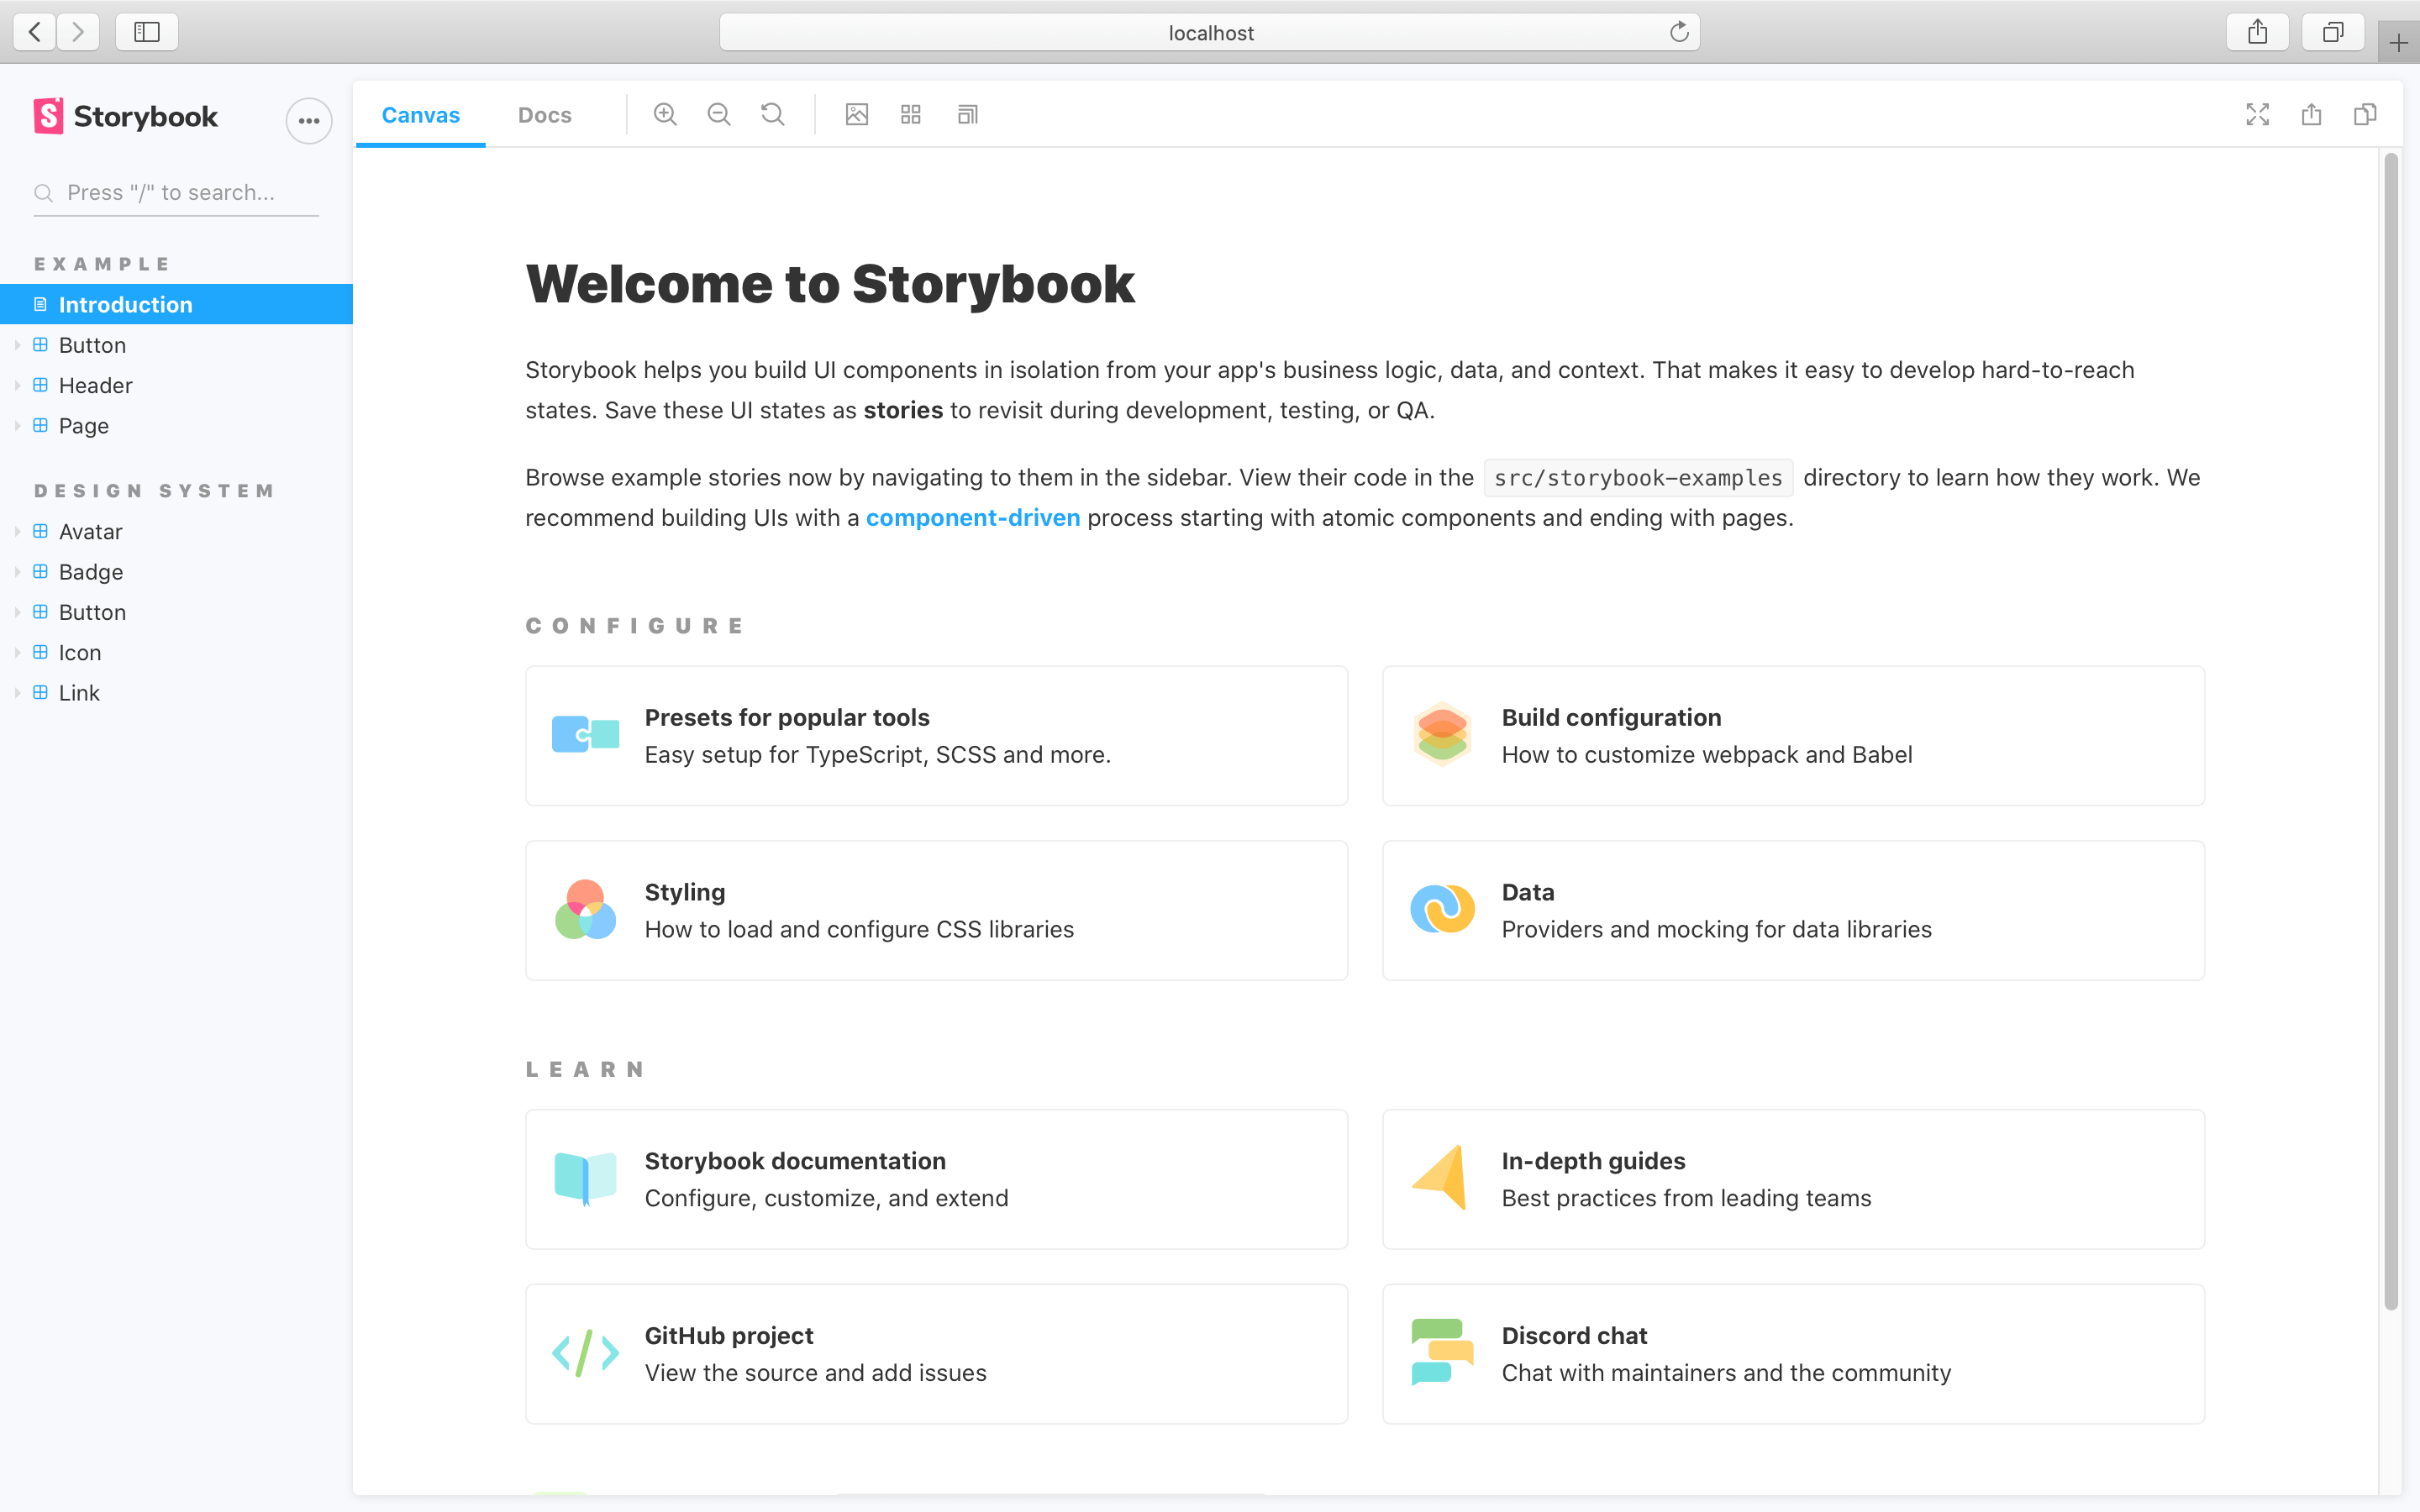Click the localhost address bar

pos(1210,32)
